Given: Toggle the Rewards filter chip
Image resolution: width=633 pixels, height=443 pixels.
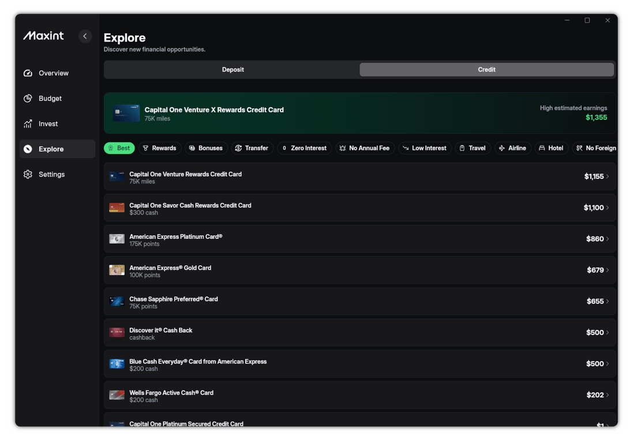Looking at the screenshot, I should [160, 148].
